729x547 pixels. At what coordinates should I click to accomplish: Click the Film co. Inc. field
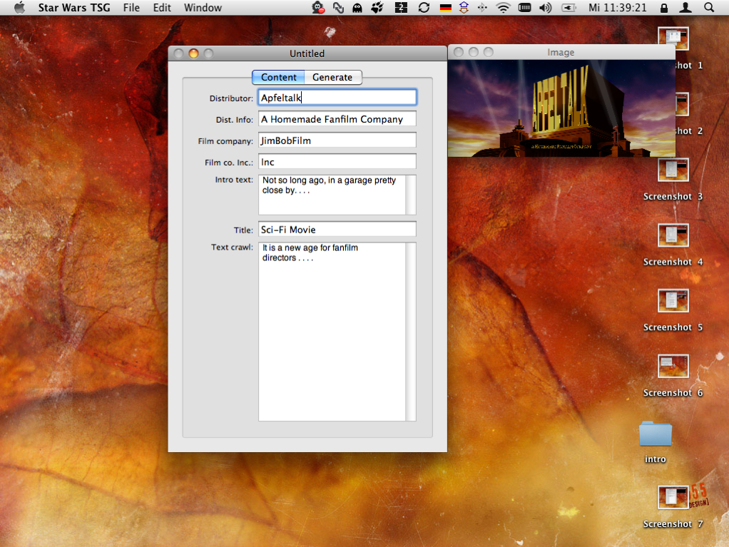[x=337, y=162]
